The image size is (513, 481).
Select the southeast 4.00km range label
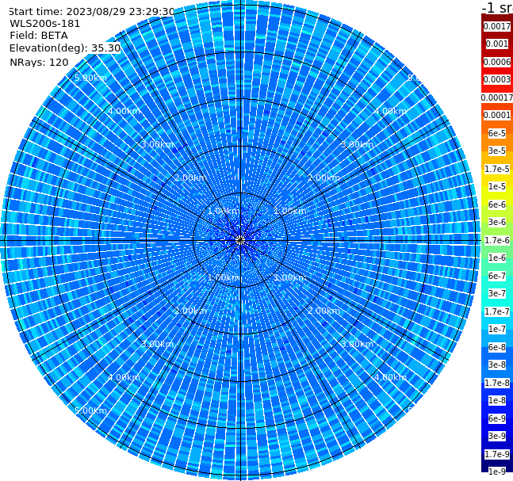390,377
